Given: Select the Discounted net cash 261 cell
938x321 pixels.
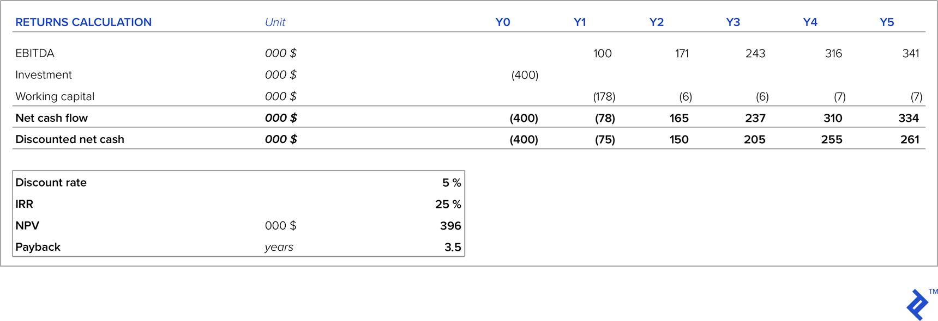Looking at the screenshot, I should click(x=909, y=139).
